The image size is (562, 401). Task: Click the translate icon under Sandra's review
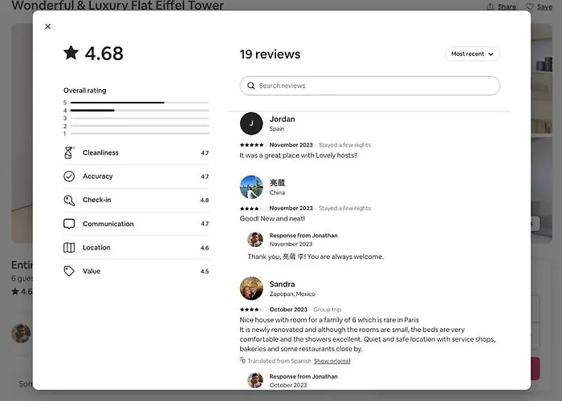[x=242, y=361]
